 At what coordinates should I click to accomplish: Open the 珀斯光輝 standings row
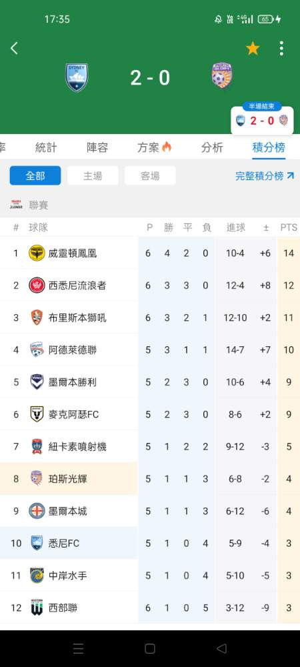click(x=150, y=478)
